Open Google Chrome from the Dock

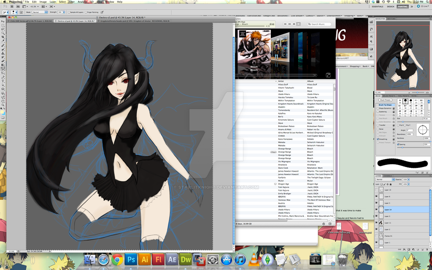117,259
